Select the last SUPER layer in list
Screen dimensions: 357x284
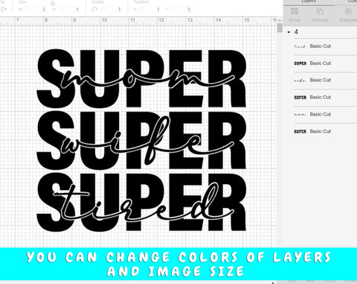pos(300,131)
